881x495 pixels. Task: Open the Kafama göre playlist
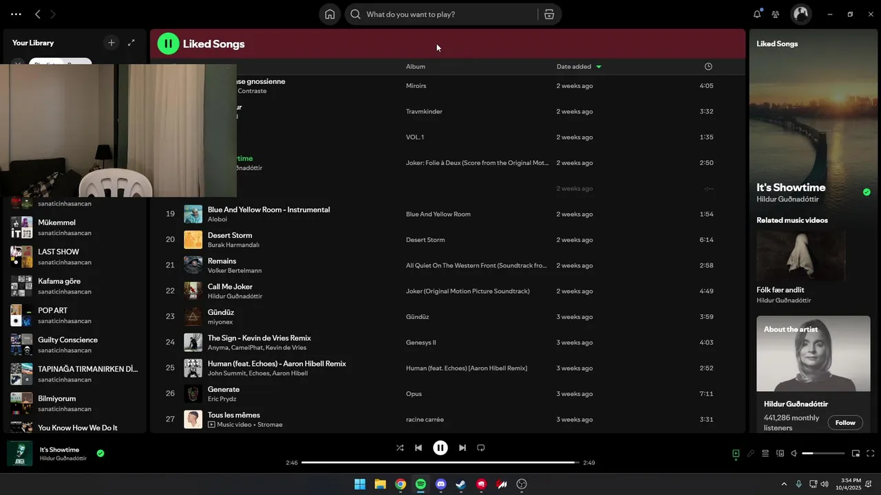(74, 286)
